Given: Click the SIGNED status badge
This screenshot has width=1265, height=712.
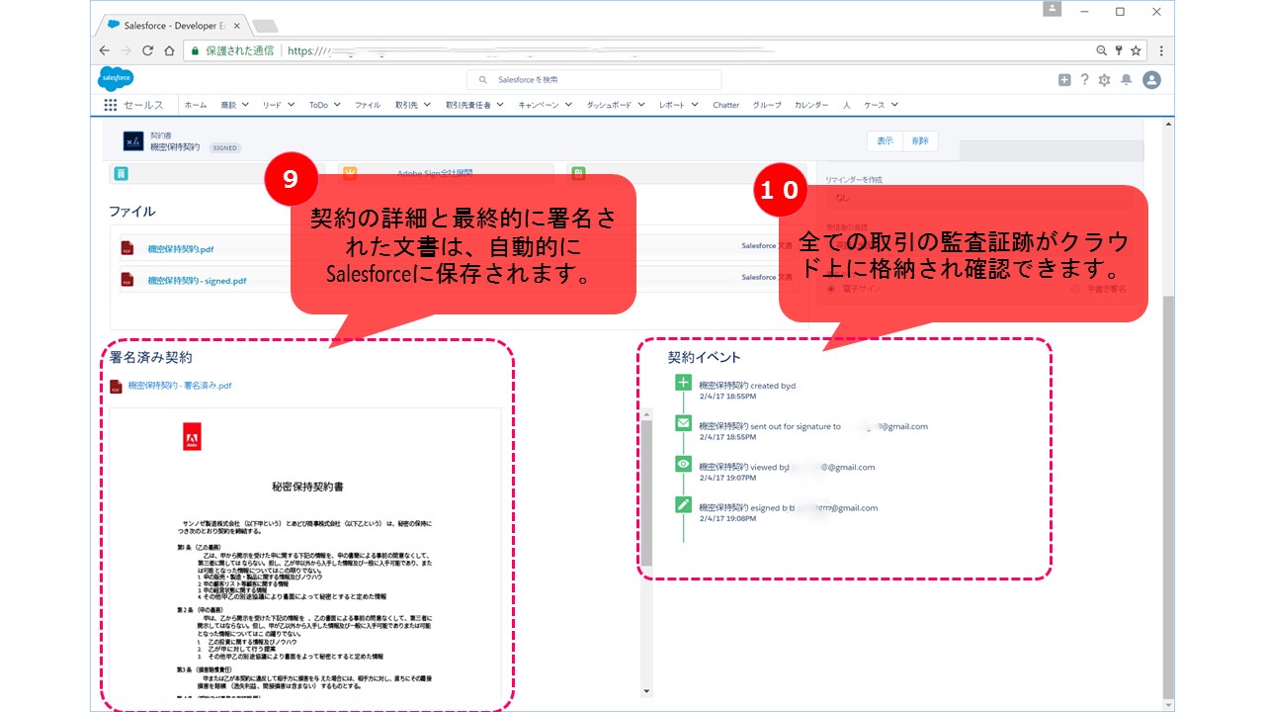Looking at the screenshot, I should [x=224, y=148].
